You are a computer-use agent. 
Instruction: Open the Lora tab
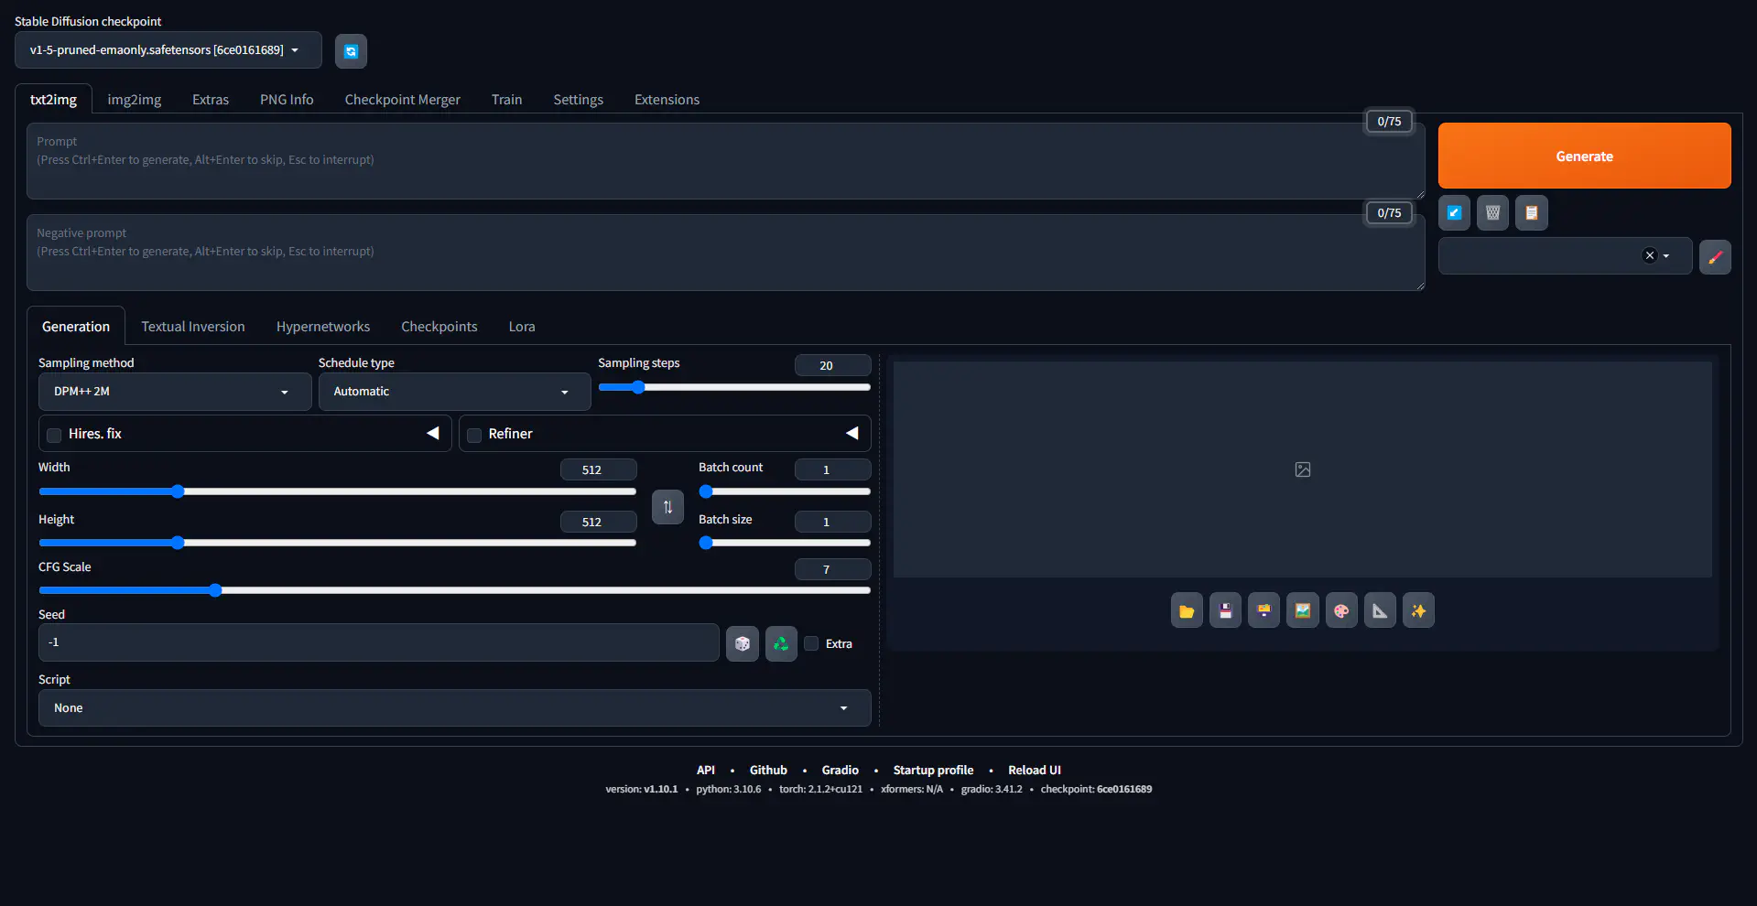point(522,327)
